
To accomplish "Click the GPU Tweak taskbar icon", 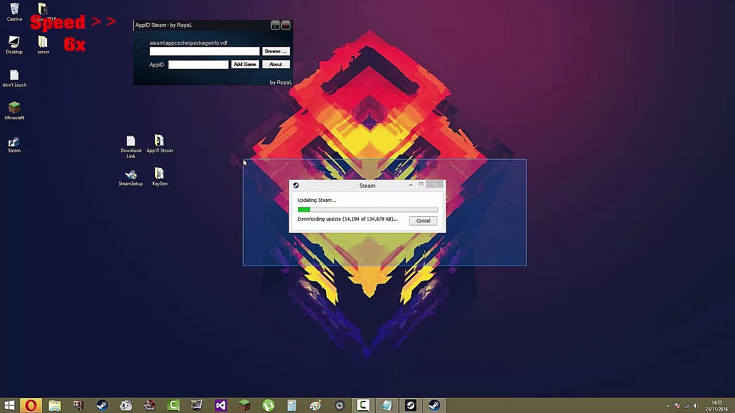I will [x=149, y=406].
